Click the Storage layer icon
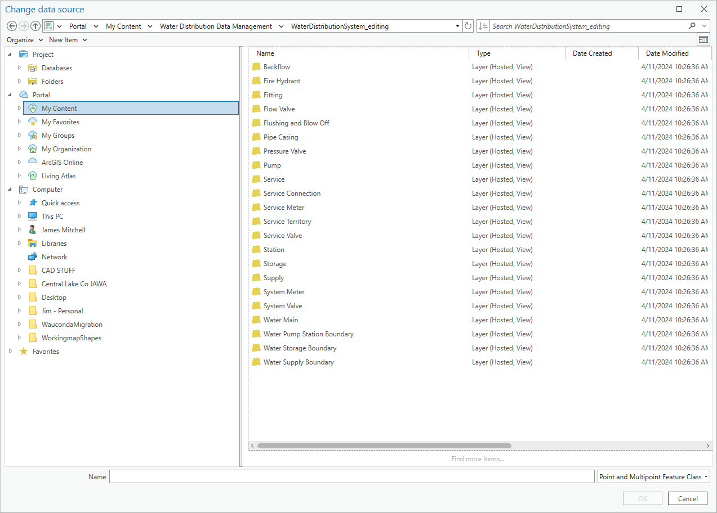Image resolution: width=717 pixels, height=513 pixels. [x=256, y=264]
